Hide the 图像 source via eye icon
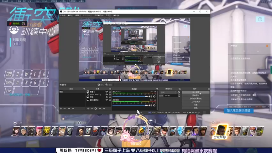 [106, 97]
